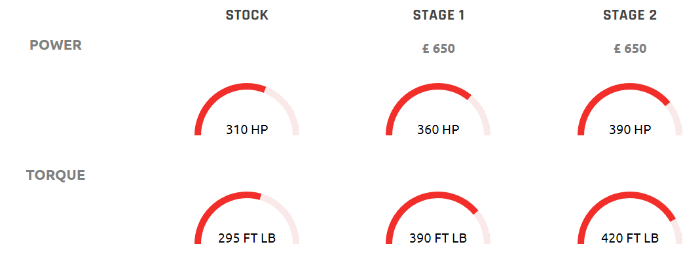
Task: Click the Stage 2 390 HP gauge
Action: pyautogui.click(x=630, y=109)
